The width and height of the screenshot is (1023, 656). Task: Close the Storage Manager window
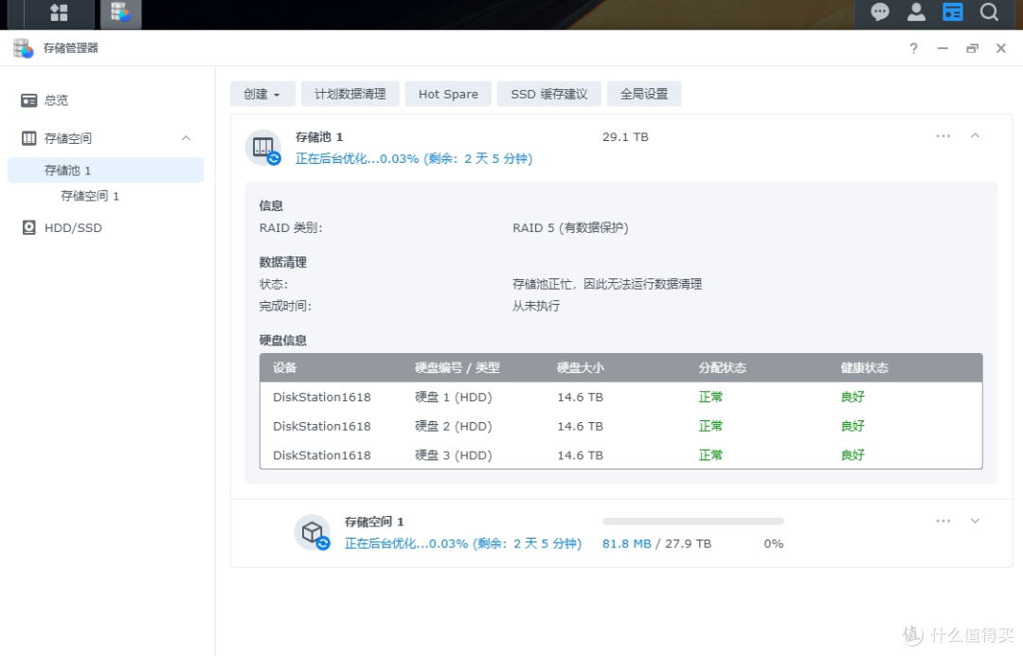coord(1001,48)
